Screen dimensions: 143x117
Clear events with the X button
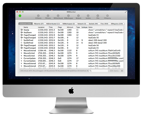122,71
